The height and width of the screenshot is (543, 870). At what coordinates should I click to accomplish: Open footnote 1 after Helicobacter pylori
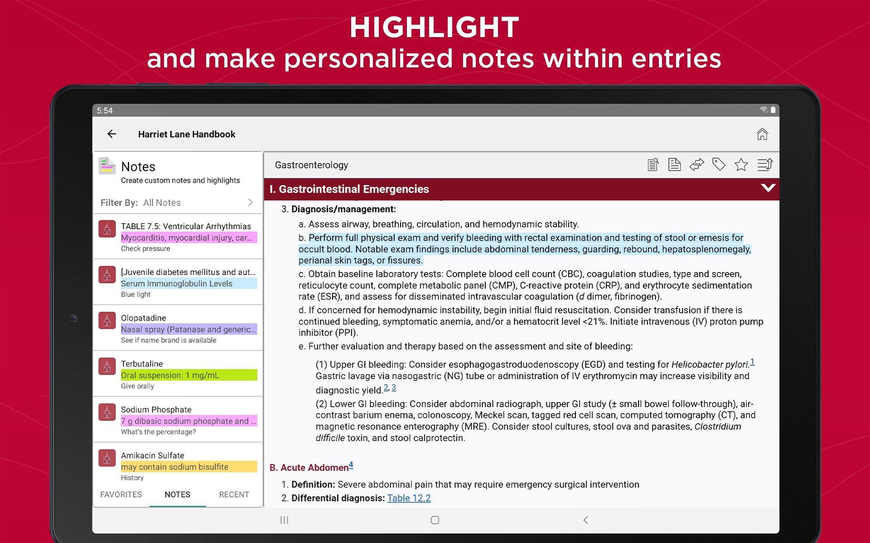click(752, 362)
